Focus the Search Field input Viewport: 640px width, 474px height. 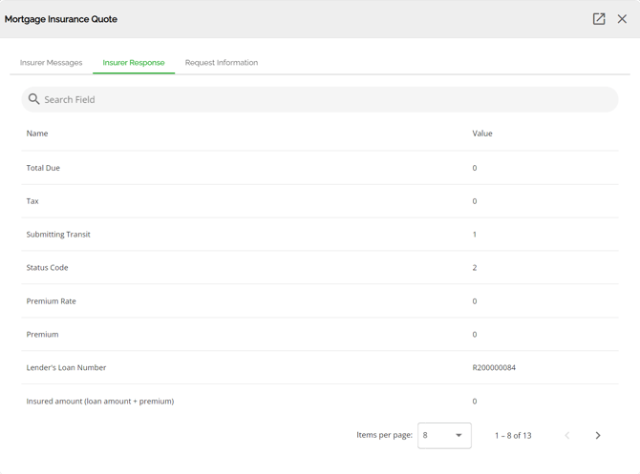click(x=320, y=99)
